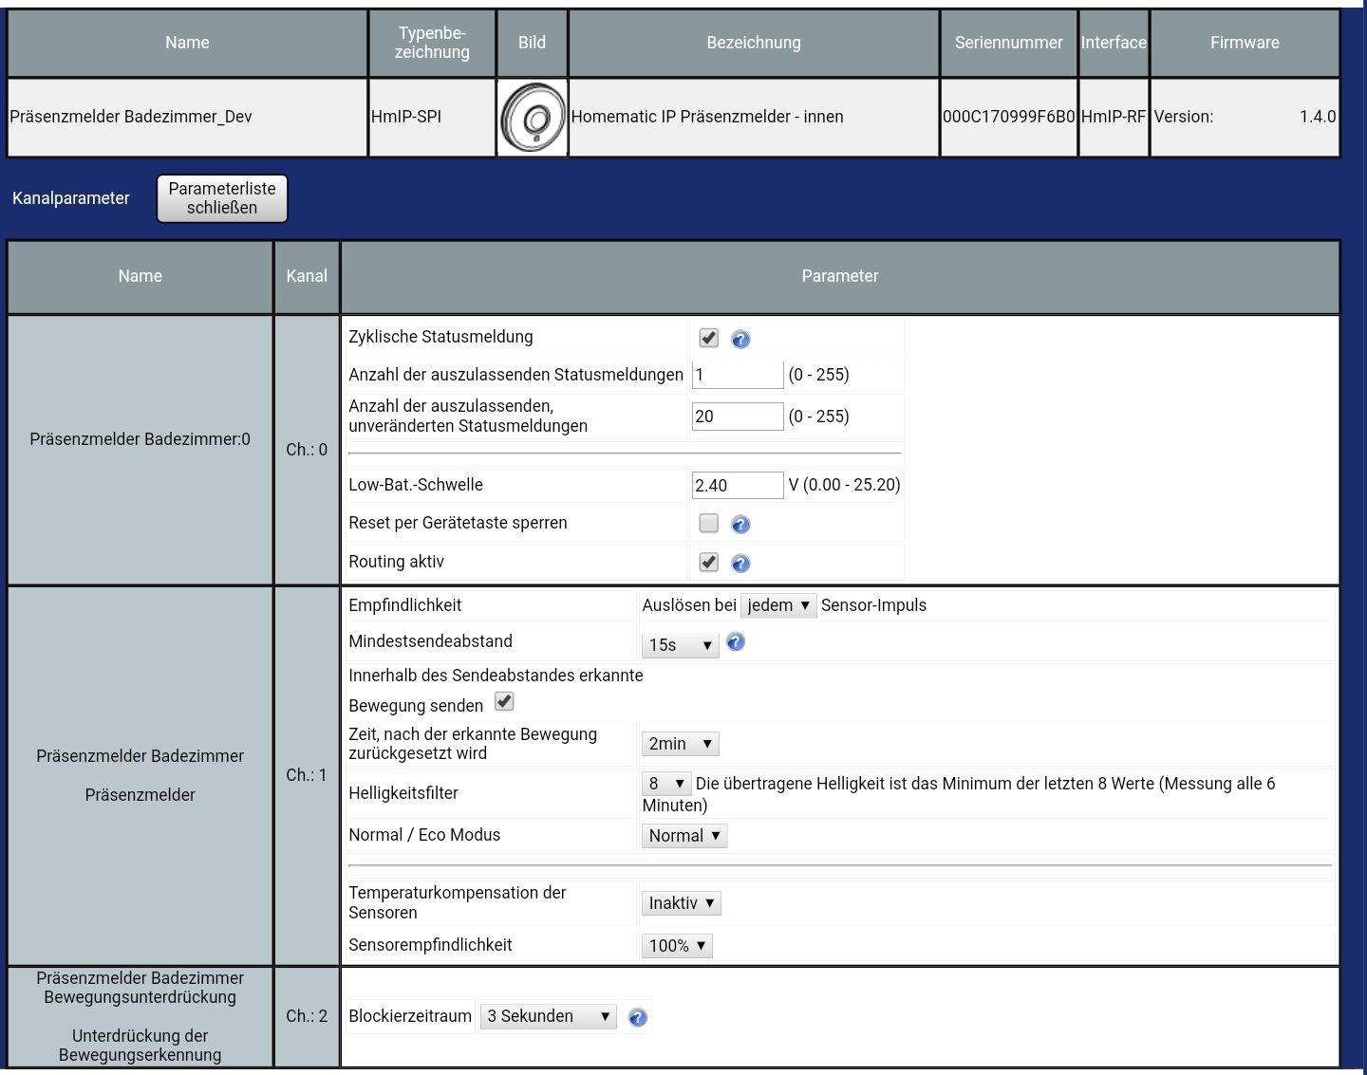Enable Reset per Gerätetaste sperren checkbox
The width and height of the screenshot is (1367, 1075).
tap(708, 523)
